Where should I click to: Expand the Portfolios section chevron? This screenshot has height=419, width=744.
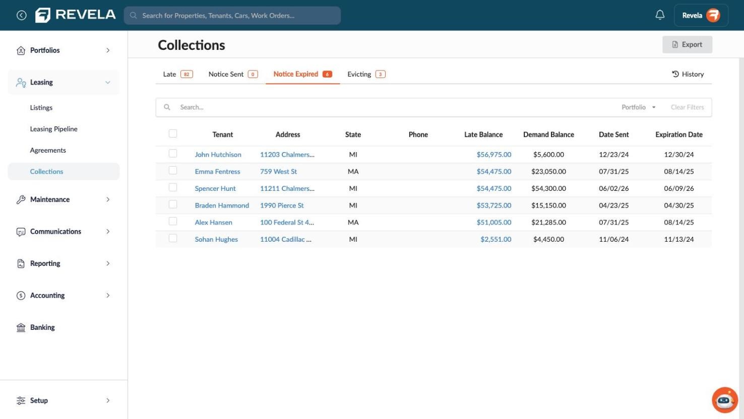coord(108,50)
